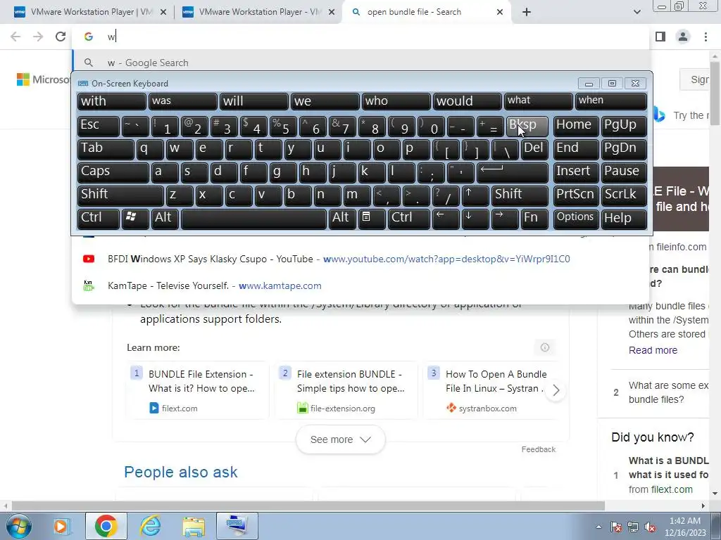Image resolution: width=721 pixels, height=540 pixels.
Task: Advance Learn more cards with right chevron
Action: (556, 390)
